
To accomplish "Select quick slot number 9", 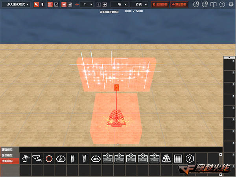I will coord(229,159).
